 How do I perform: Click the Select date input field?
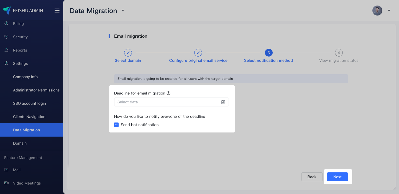click(x=172, y=102)
